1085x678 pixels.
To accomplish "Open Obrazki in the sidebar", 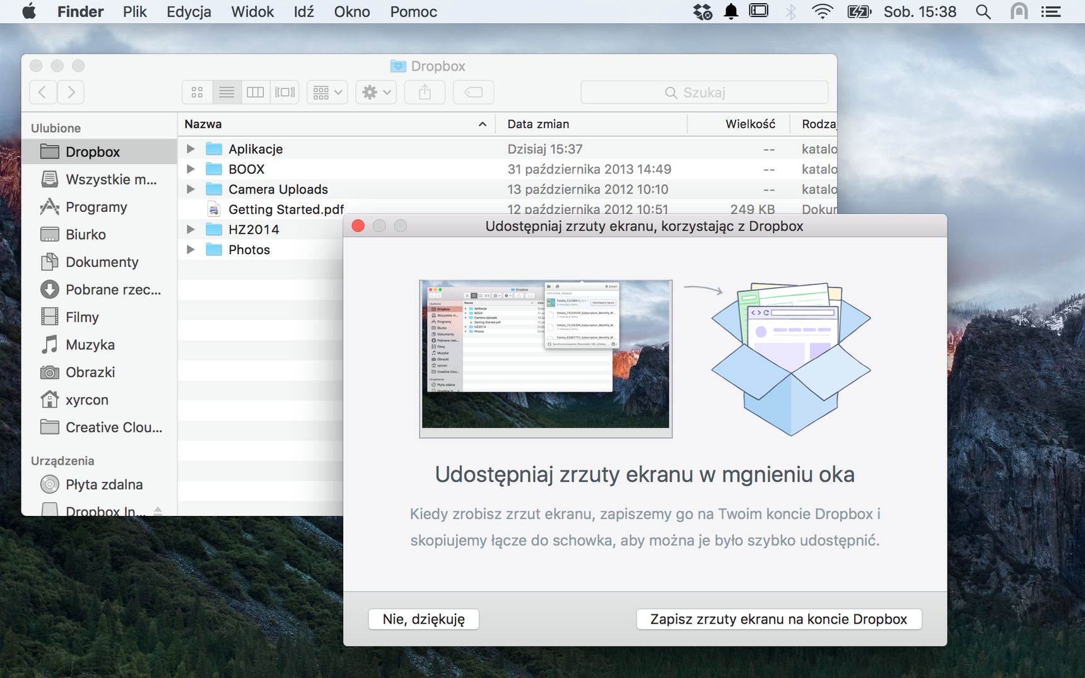I will coord(99,372).
